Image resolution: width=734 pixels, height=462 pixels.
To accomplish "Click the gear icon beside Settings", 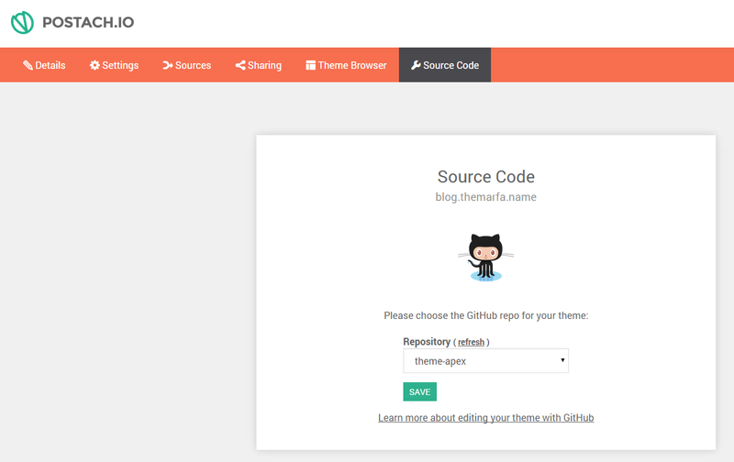I will [x=95, y=65].
